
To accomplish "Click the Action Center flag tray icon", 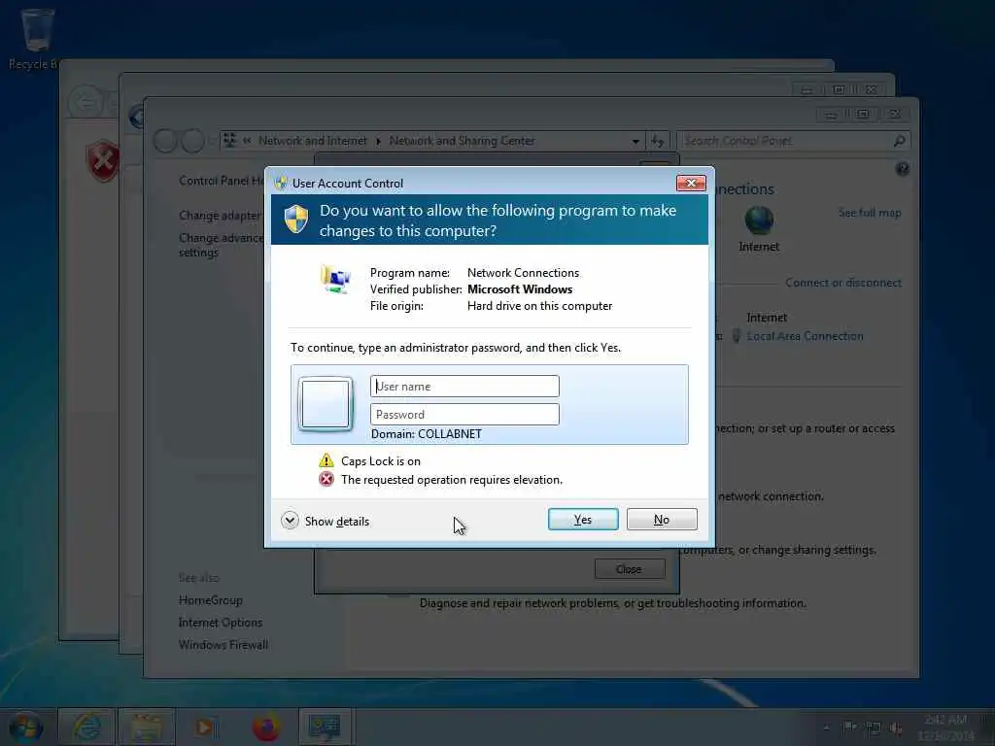I will point(849,729).
